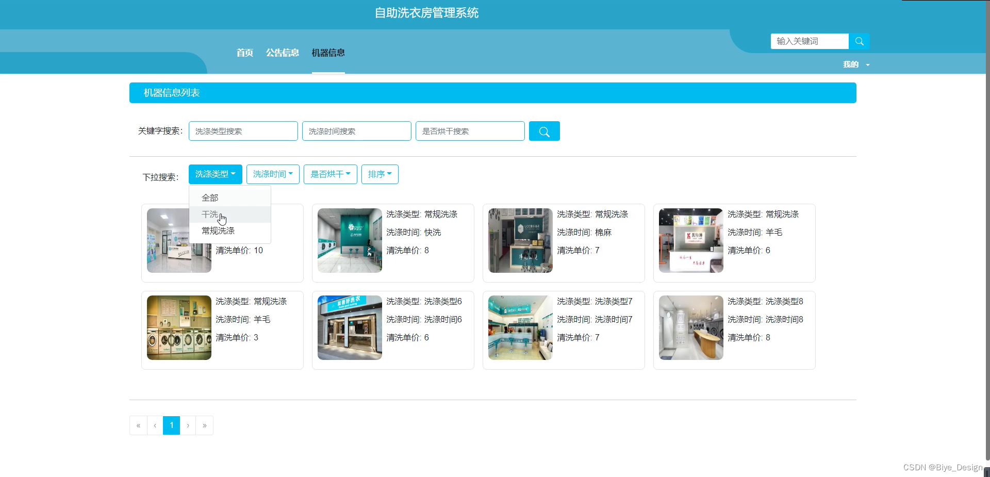The width and height of the screenshot is (990, 477).
Task: Click the 自助洗衣房管理系统 site title
Action: point(426,13)
